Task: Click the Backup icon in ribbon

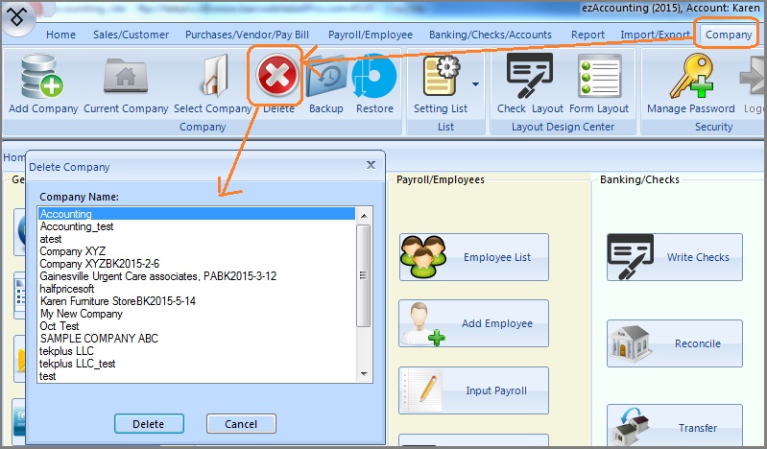Action: coord(326,78)
